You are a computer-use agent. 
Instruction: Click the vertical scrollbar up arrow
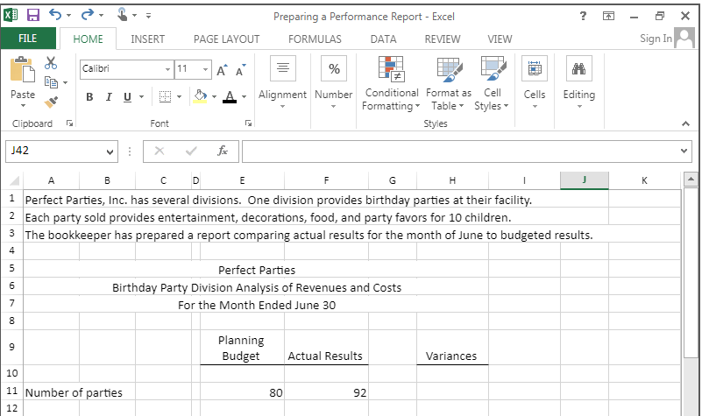click(691, 180)
